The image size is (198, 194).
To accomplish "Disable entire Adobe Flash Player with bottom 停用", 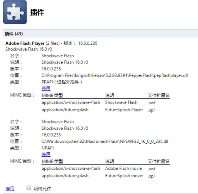I will (x=10, y=188).
